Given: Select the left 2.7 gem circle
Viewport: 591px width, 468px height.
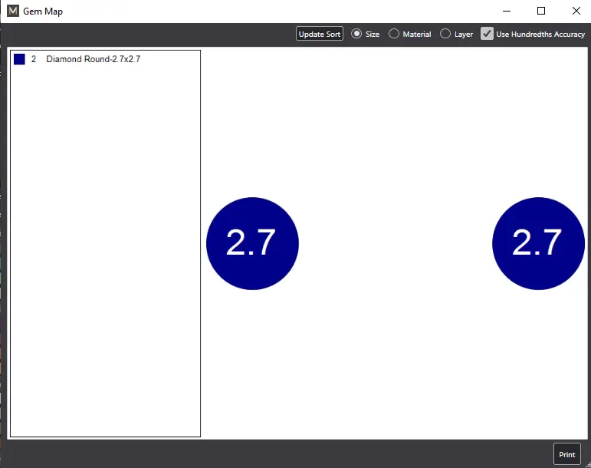Looking at the screenshot, I should click(x=252, y=244).
